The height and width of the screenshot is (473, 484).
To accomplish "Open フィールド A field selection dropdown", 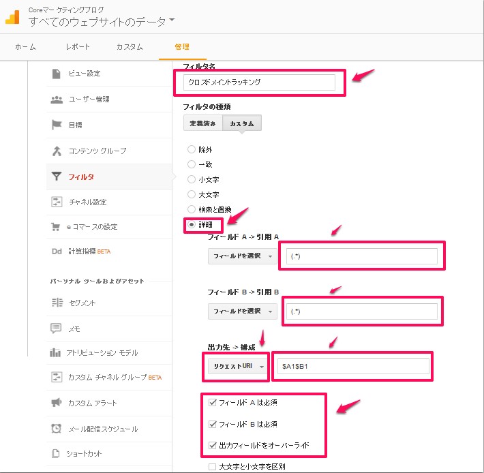I will pyautogui.click(x=242, y=256).
